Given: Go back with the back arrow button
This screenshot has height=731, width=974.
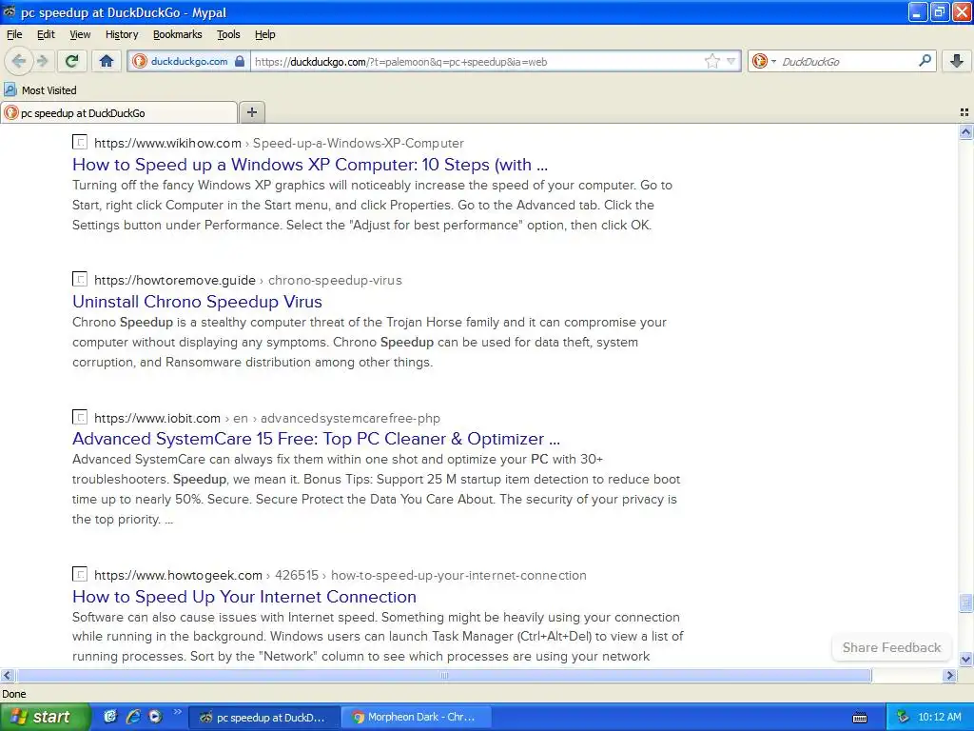Looking at the screenshot, I should [19, 61].
